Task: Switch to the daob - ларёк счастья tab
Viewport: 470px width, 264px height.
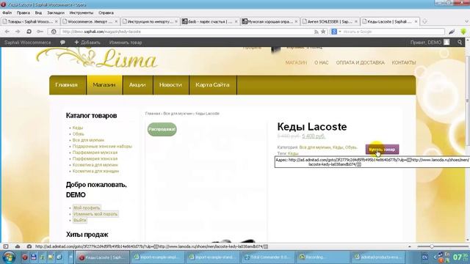Action: [210, 21]
